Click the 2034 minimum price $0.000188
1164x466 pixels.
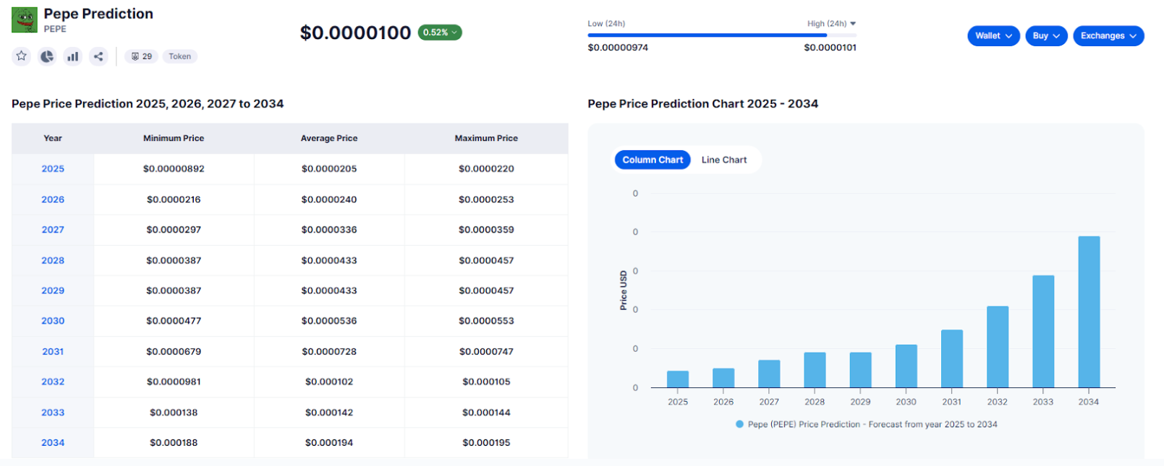click(x=174, y=443)
